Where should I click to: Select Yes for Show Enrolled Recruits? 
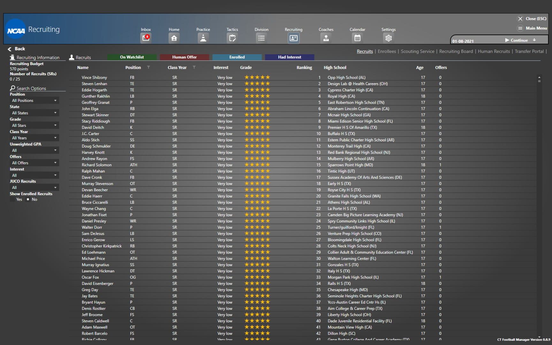point(13,200)
